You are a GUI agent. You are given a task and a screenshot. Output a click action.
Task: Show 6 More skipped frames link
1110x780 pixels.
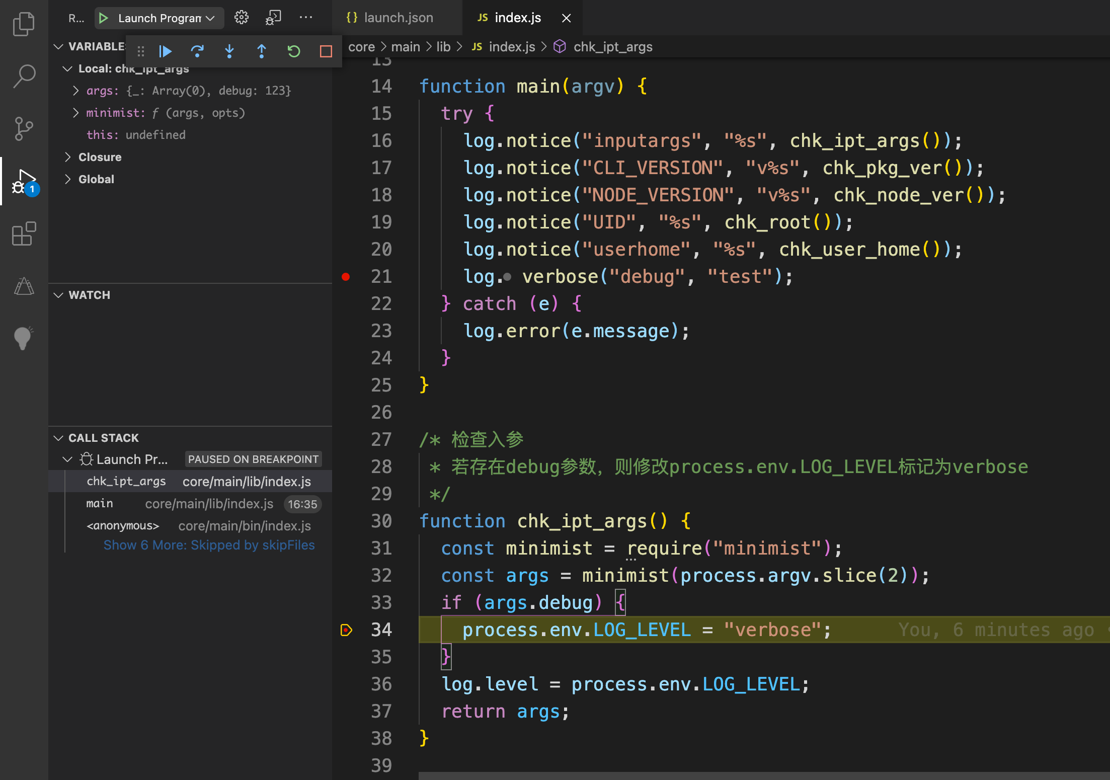coord(209,545)
